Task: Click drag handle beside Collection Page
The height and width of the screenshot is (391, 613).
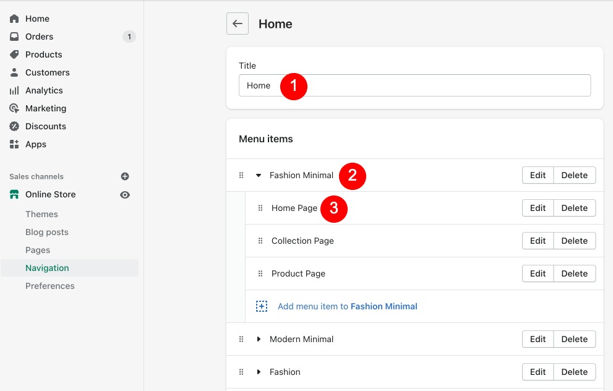Action: (x=260, y=241)
